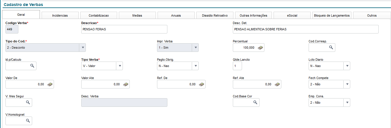Open the Tipo Verba combo box

tap(102, 66)
